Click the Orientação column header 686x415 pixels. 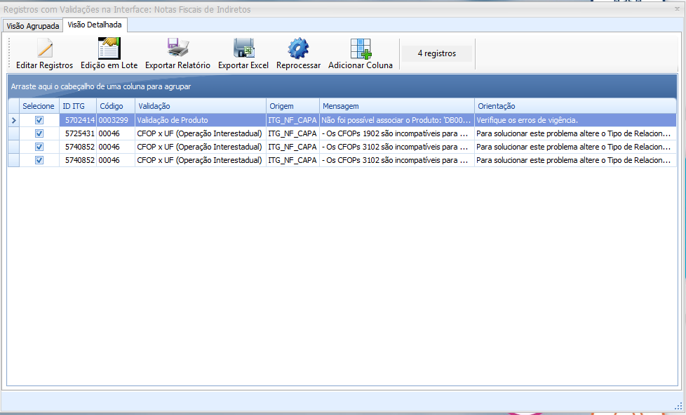click(575, 106)
